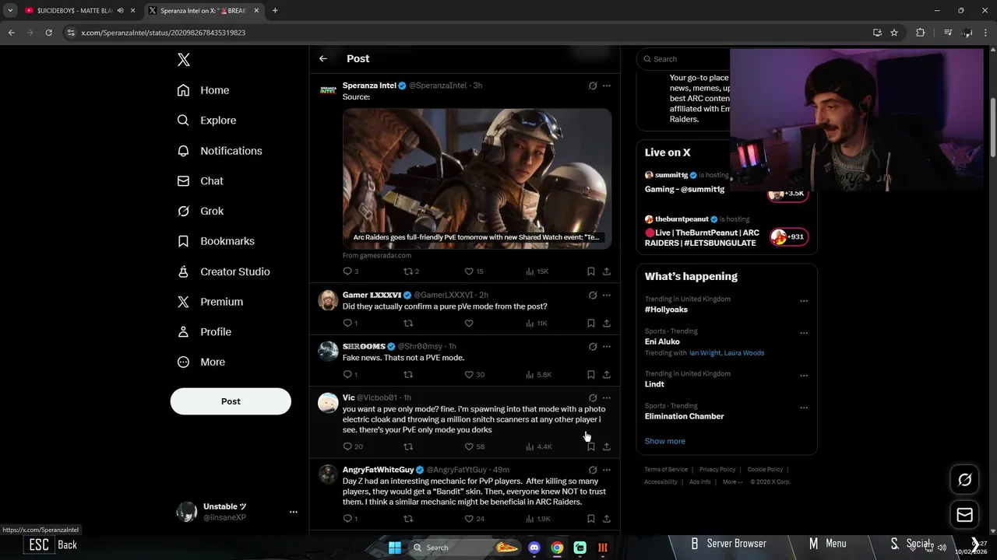Open Privacy Policy footer link

(x=717, y=470)
